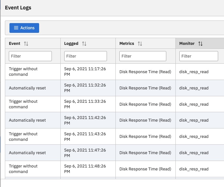Image resolution: width=224 pixels, height=187 pixels.
Task: Click disk_resp_read monitor in 11:33:26 row
Action: (x=194, y=104)
